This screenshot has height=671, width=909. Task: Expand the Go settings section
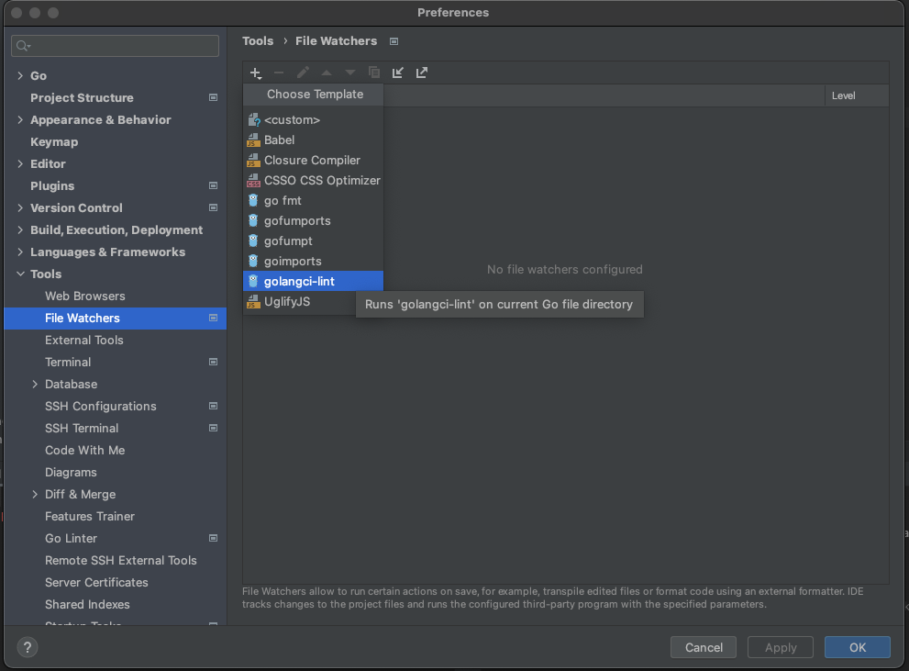point(20,75)
